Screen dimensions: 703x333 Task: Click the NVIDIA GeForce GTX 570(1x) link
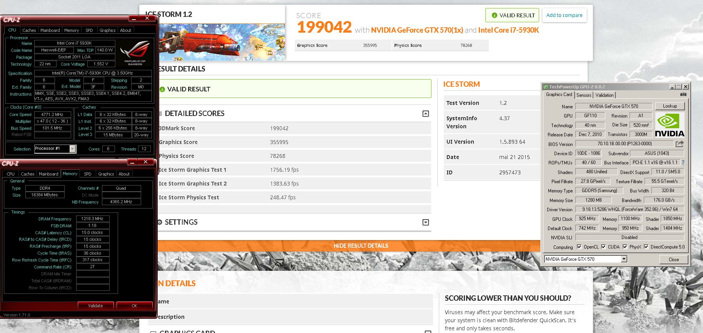click(417, 30)
